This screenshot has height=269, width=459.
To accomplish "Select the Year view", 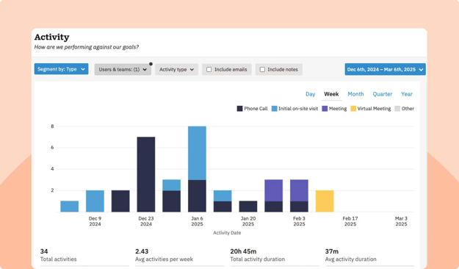I will tap(407, 94).
